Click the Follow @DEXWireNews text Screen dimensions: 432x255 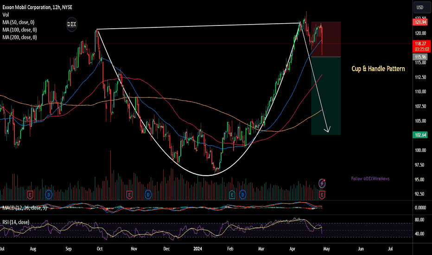(x=370, y=178)
